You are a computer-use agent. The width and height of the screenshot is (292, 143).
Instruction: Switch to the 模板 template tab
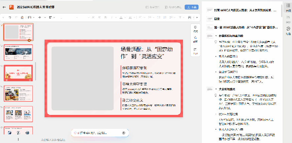(288, 20)
